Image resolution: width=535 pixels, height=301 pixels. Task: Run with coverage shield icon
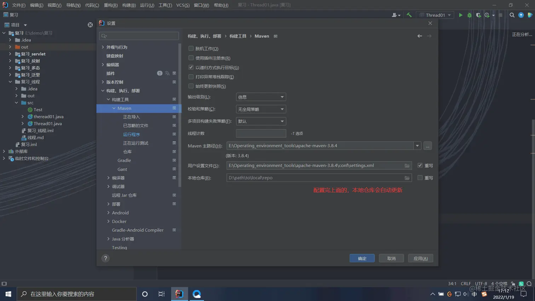478,15
